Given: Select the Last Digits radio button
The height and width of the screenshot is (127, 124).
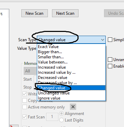Looking at the screenshot, I should [x=62, y=120].
